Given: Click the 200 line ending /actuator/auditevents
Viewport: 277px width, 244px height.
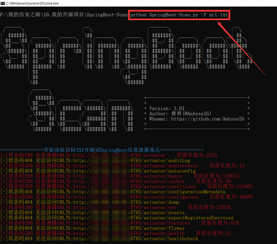Looking at the screenshot, I should 122,166.
